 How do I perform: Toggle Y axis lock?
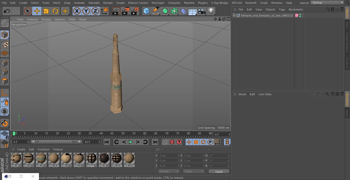tap(86, 11)
